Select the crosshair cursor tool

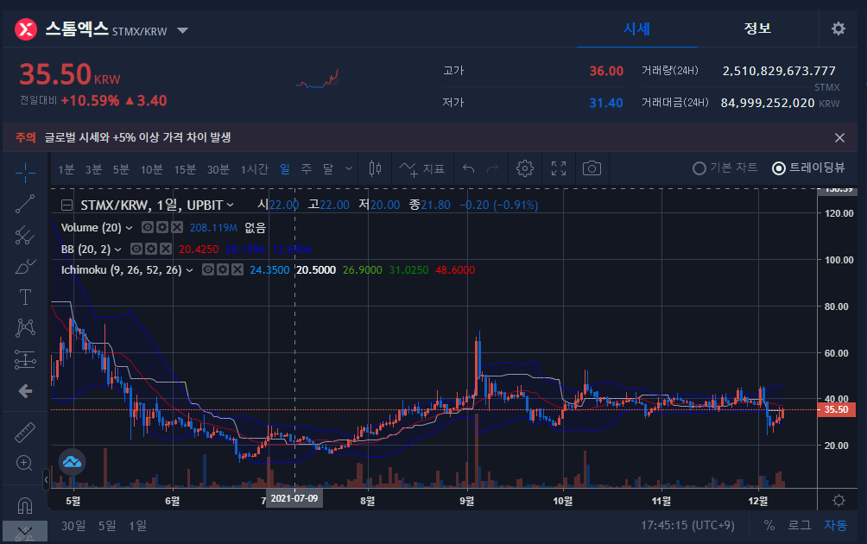(x=25, y=173)
